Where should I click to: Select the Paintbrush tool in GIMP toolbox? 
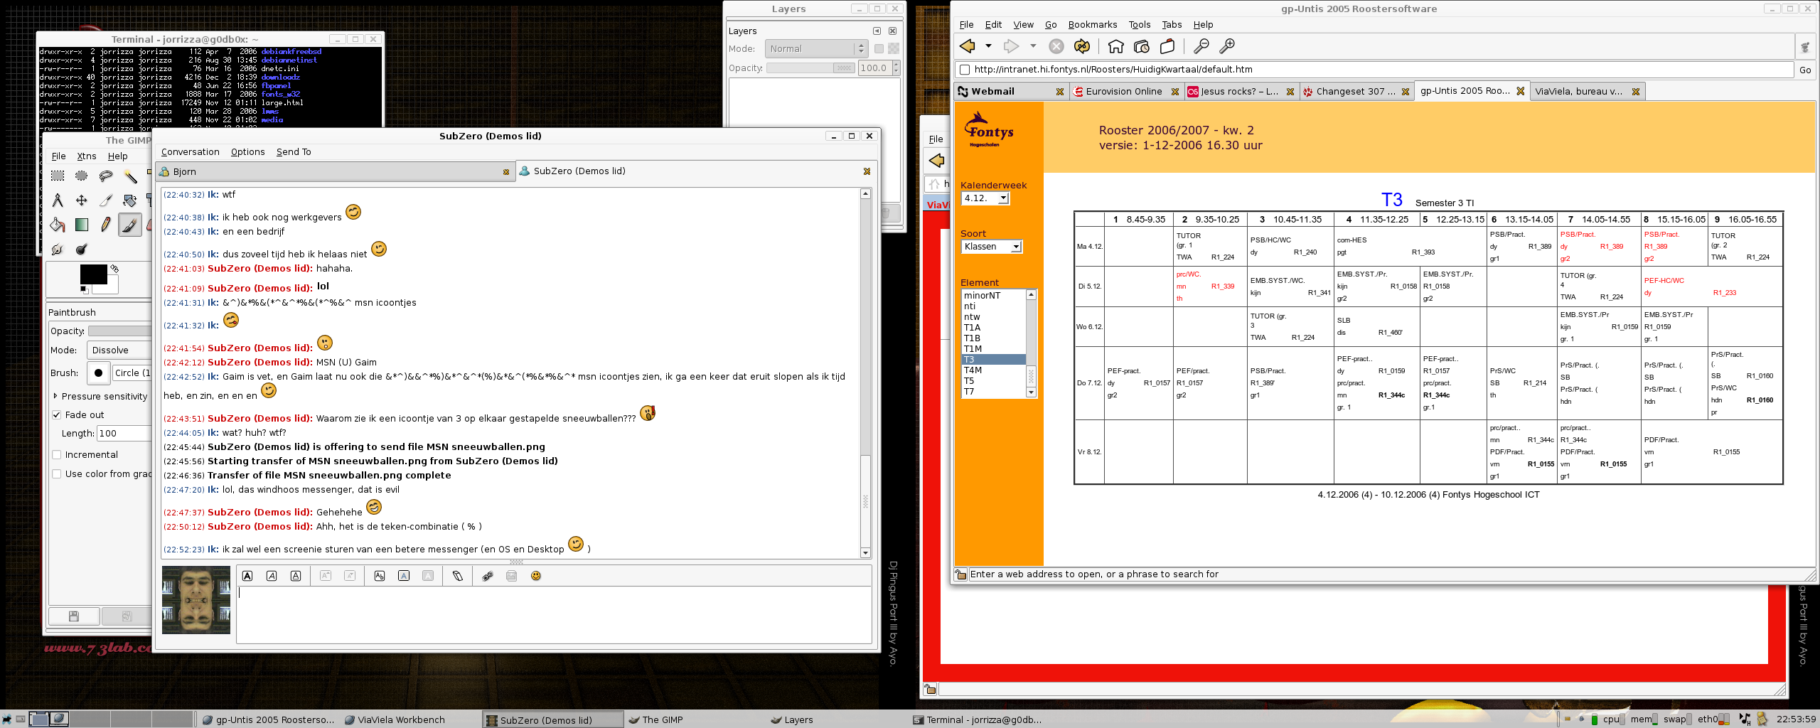coord(129,225)
